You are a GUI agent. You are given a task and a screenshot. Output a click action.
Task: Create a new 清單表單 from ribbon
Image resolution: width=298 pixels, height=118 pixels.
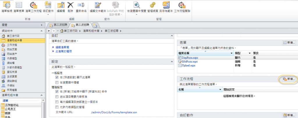coord(19,7)
